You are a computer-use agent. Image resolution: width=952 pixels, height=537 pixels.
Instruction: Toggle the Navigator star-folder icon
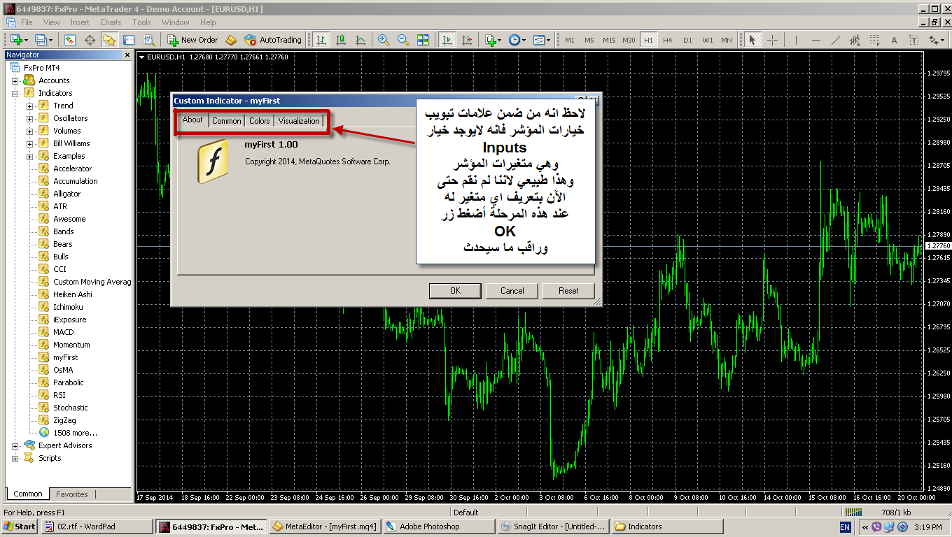point(109,40)
